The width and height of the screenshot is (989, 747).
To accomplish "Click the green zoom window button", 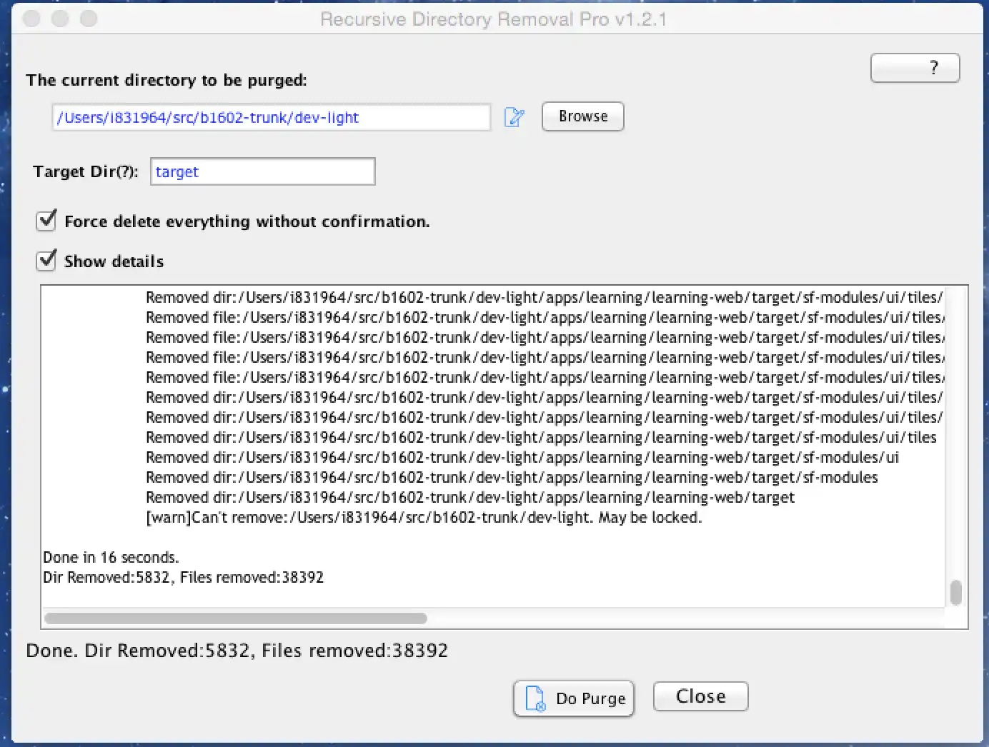I will (x=89, y=19).
